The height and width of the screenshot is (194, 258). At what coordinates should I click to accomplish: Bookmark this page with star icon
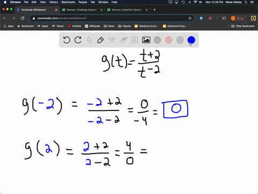pos(190,18)
